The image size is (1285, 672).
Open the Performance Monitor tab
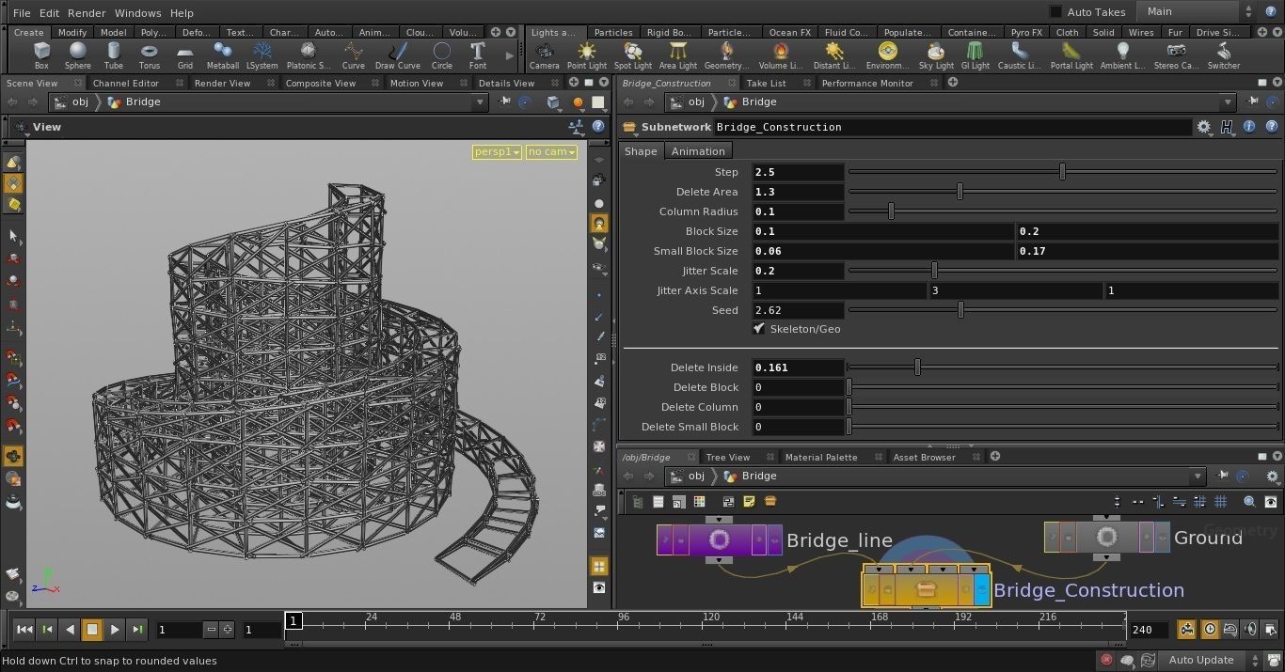867,83
